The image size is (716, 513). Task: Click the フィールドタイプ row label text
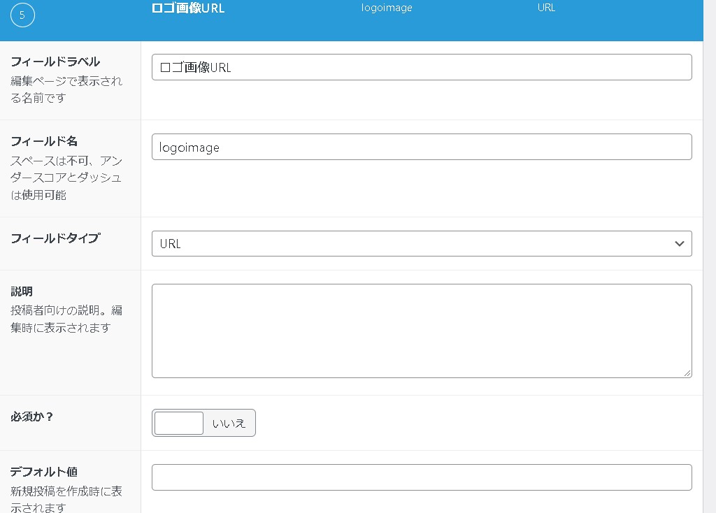click(x=55, y=238)
